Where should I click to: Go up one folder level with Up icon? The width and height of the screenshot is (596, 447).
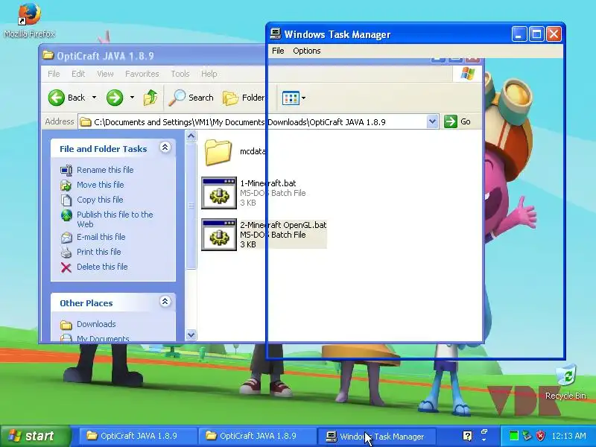coord(150,98)
